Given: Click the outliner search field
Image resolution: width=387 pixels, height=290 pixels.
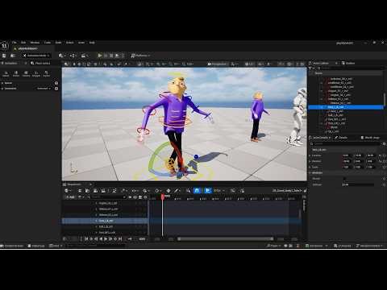Looking at the screenshot, I should click(351, 68).
